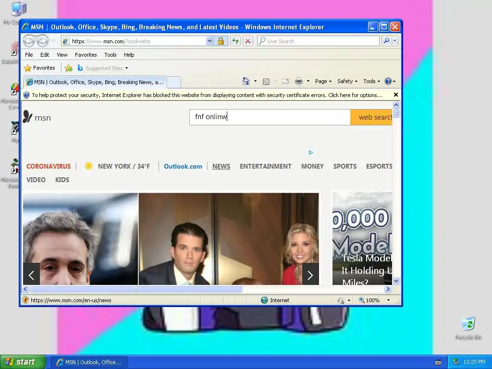Image resolution: width=492 pixels, height=369 pixels.
Task: Click the Print icon
Action: click(299, 81)
